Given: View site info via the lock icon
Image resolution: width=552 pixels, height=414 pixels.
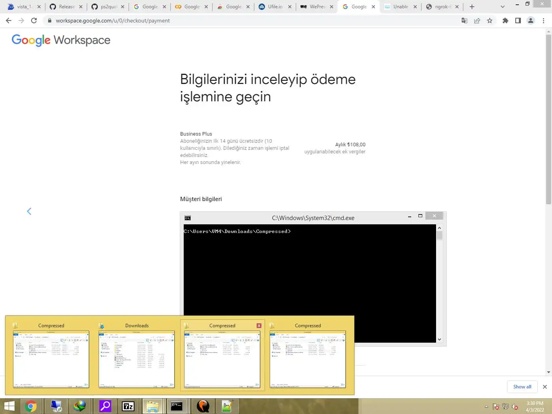Looking at the screenshot, I should coord(49,21).
